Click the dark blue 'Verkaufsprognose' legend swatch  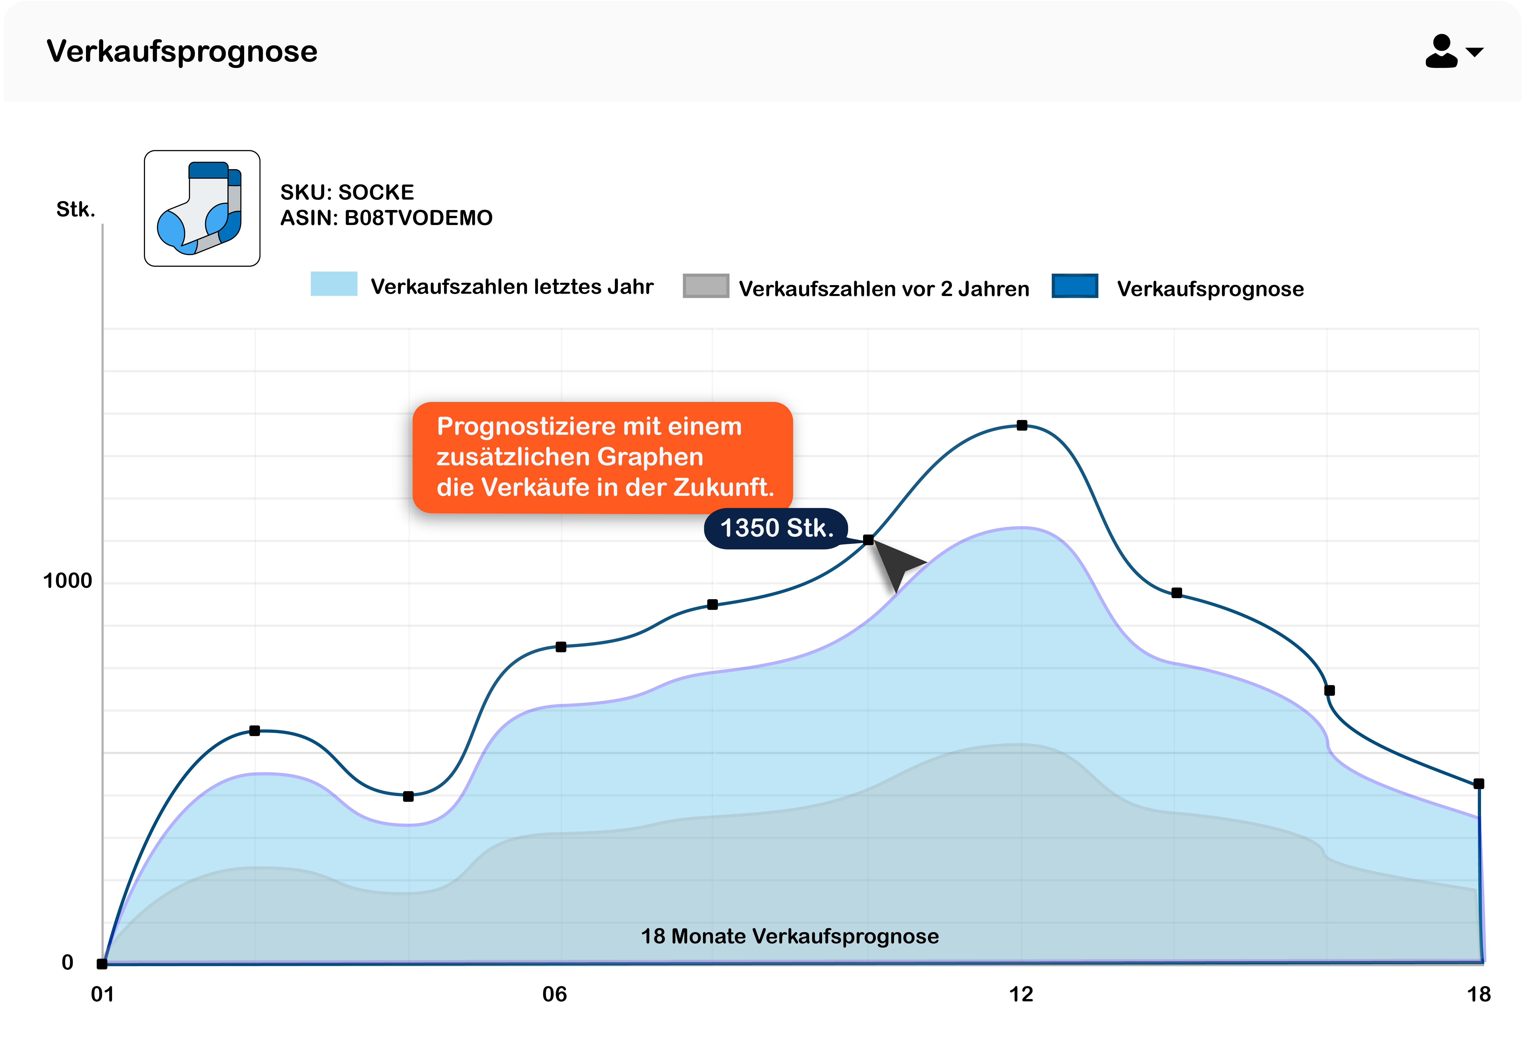tap(1075, 286)
